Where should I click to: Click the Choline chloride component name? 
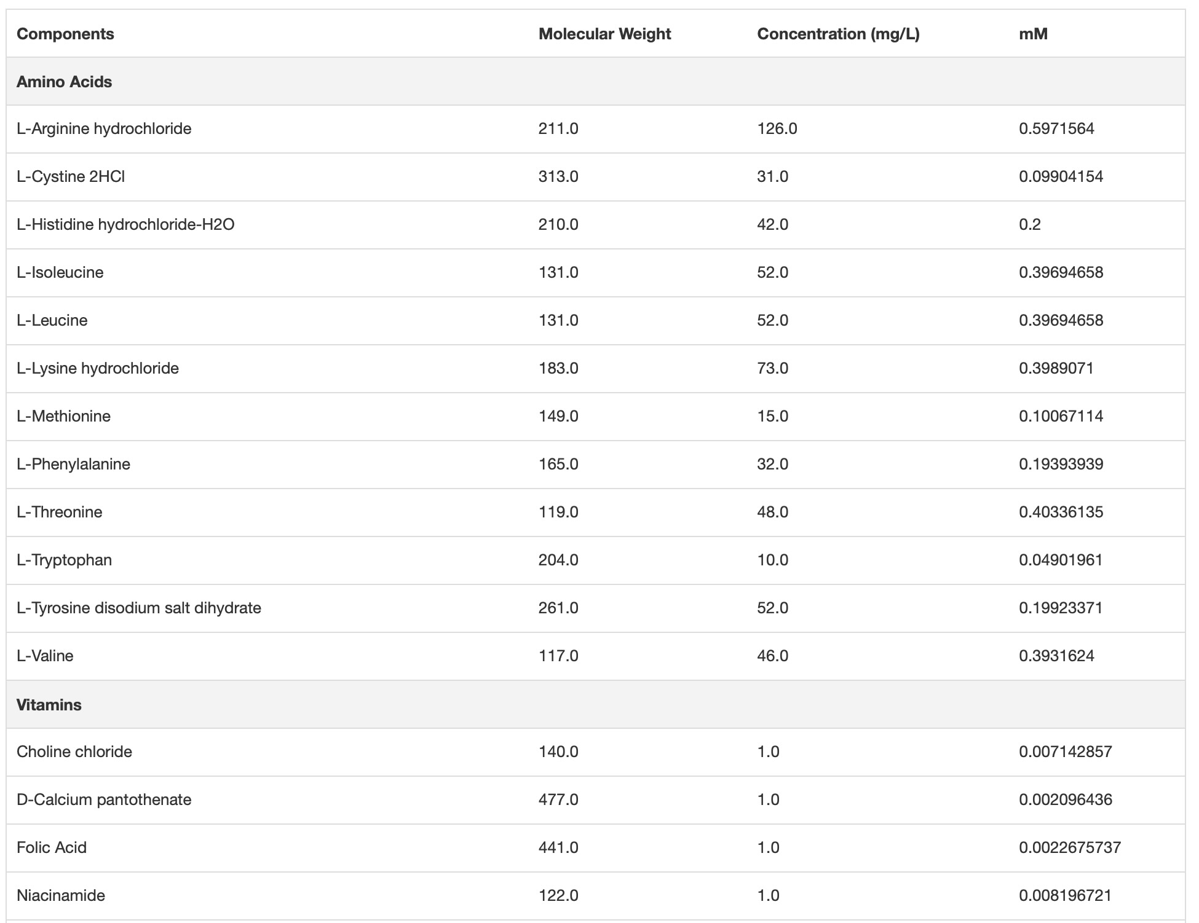tap(74, 752)
